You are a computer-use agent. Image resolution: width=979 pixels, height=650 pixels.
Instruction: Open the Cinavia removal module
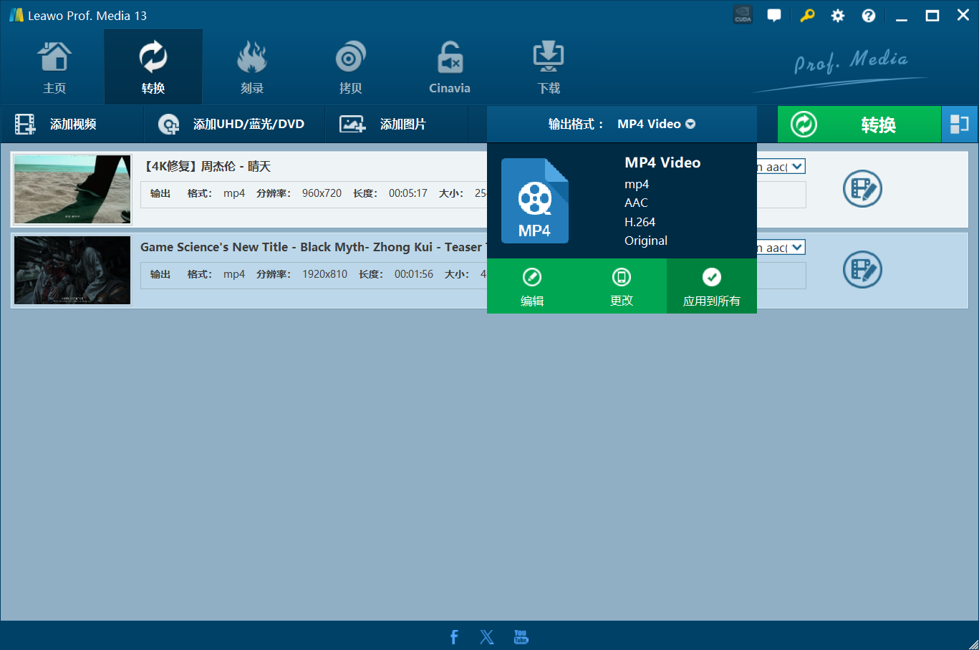449,68
